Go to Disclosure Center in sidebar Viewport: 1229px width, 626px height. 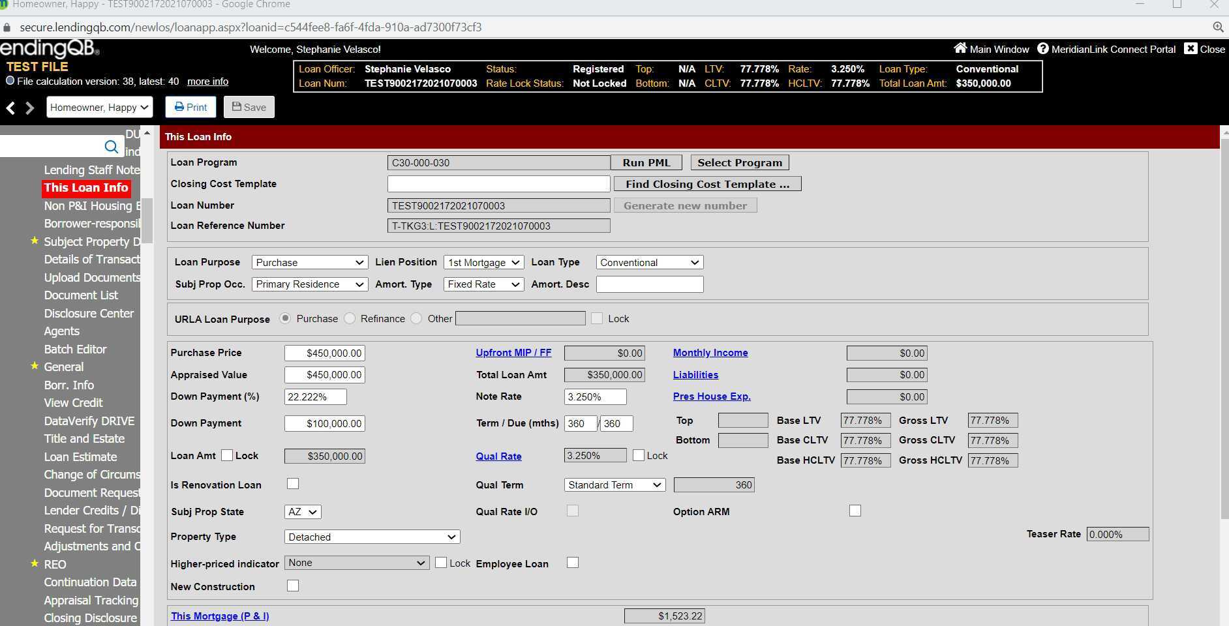coord(89,314)
